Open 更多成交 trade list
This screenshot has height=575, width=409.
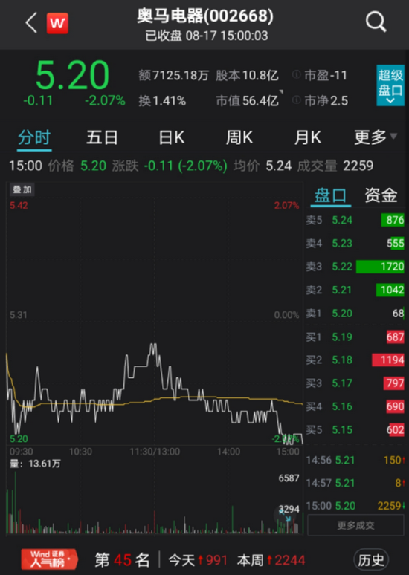coord(355,525)
